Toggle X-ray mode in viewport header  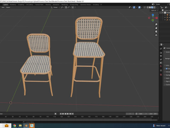(144, 7)
